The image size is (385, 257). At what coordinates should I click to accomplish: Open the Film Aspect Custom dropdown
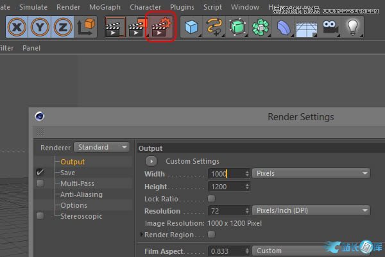point(311,251)
